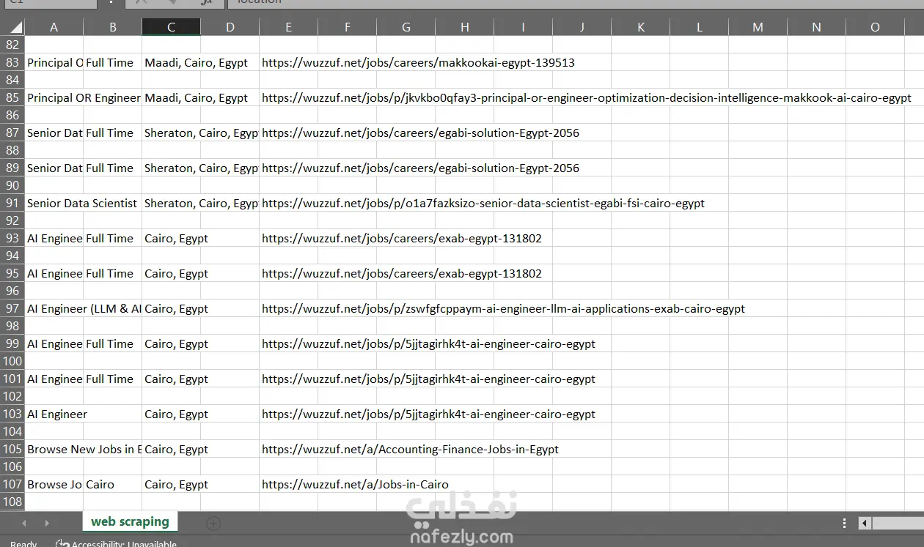Click "Full Time" cell in row 83
Viewport: 924px width, 547px height.
(x=112, y=62)
